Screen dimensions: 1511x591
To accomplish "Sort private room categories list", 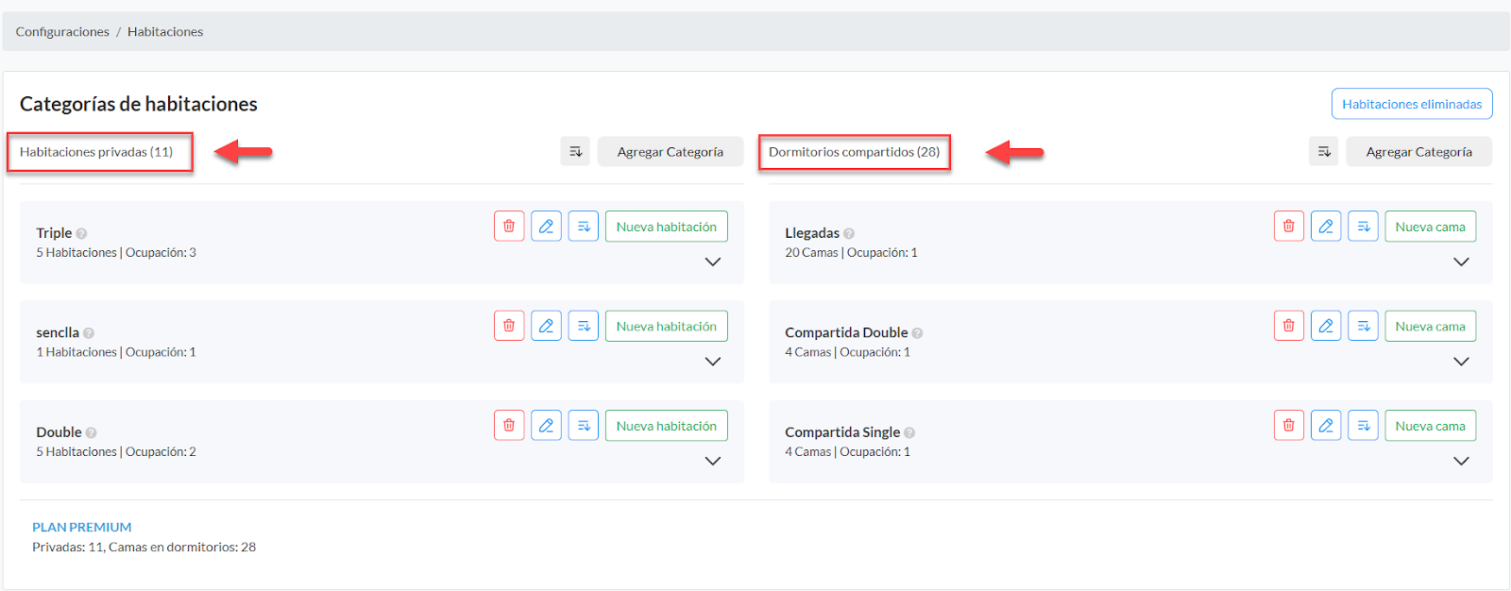I will (x=575, y=151).
